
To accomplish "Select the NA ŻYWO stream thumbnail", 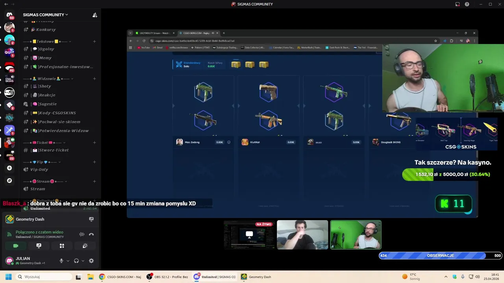I will 249,235.
